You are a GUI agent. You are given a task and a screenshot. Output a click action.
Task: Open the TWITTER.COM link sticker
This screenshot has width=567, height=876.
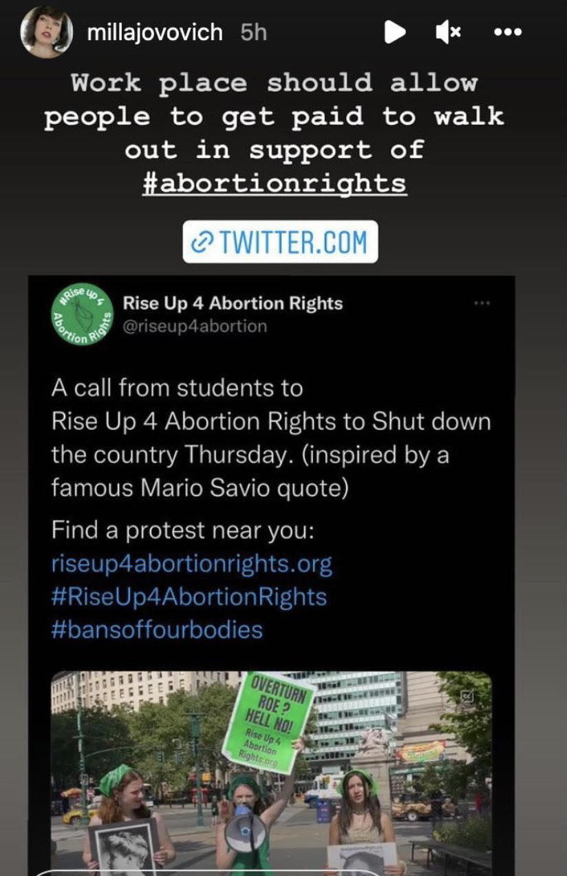pos(280,242)
